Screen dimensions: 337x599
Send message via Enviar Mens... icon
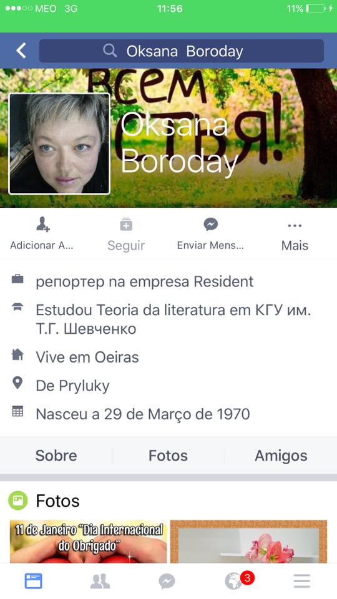pos(210,233)
